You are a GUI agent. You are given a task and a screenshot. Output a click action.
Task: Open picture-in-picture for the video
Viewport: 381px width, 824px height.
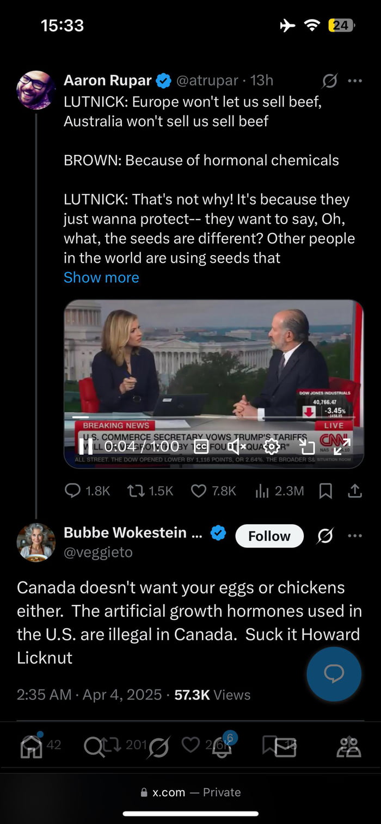click(308, 447)
